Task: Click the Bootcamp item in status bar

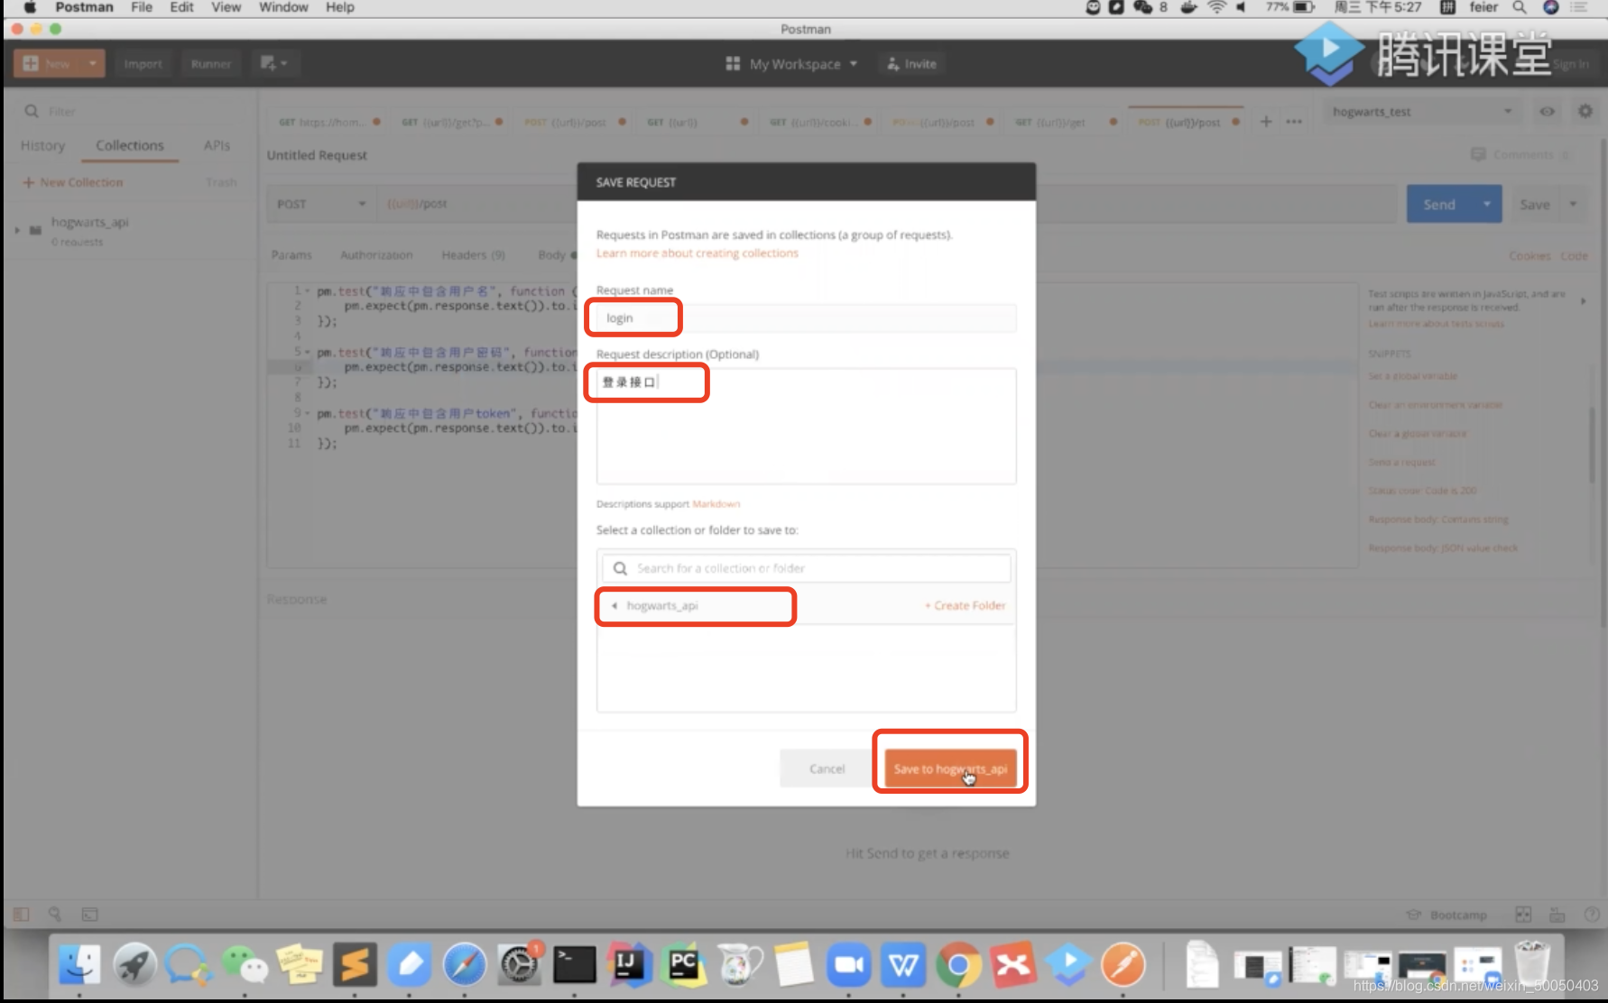Action: pyautogui.click(x=1447, y=915)
